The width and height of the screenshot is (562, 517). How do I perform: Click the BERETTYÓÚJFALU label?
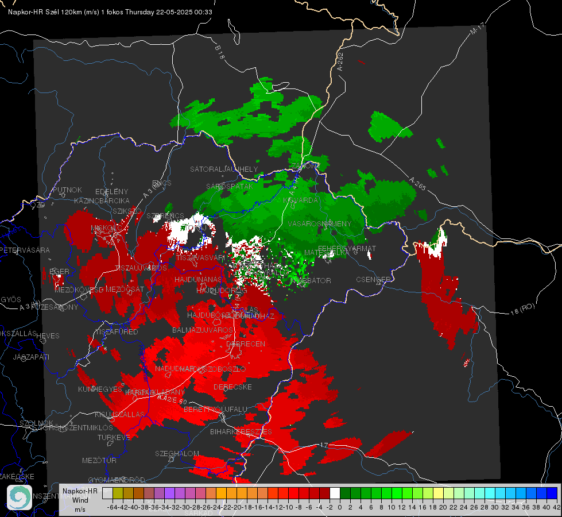215,410
